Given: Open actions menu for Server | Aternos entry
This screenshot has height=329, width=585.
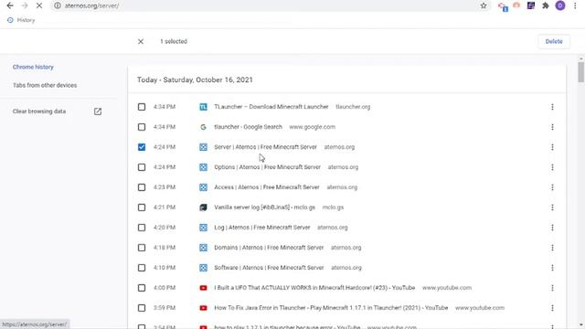Looking at the screenshot, I should click(552, 147).
